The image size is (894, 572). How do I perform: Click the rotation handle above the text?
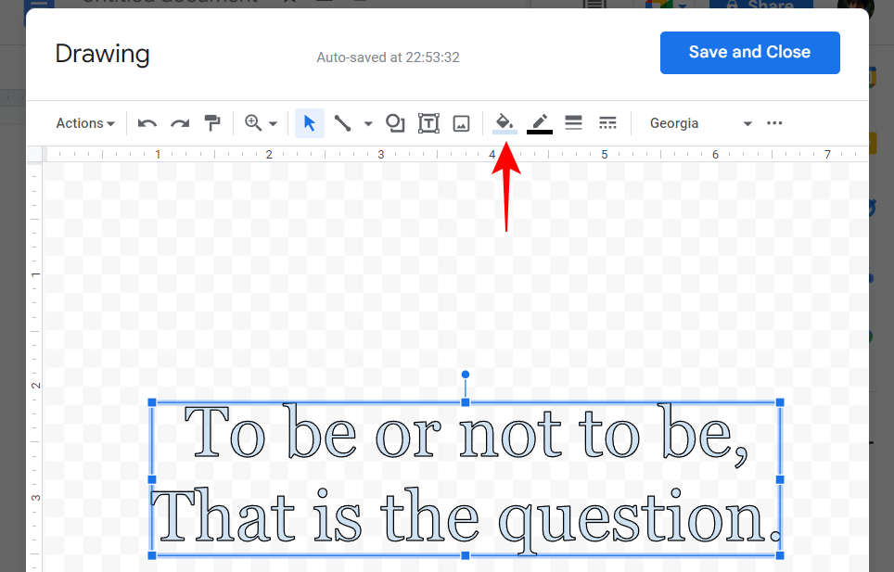[x=466, y=375]
